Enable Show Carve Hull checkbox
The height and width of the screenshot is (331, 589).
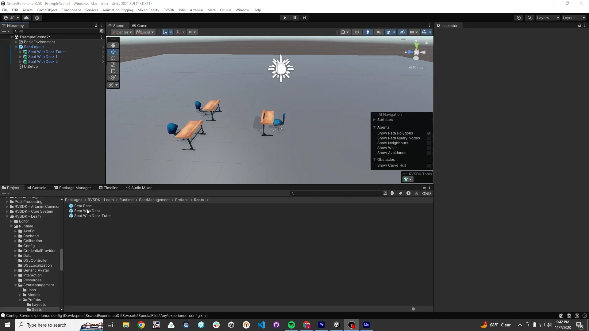click(x=429, y=165)
